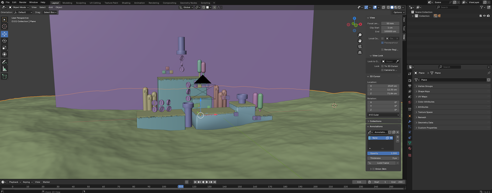Viewport: 492px width, 193px height.
Task: Open the Item sidebar tab
Action: click(x=404, y=20)
